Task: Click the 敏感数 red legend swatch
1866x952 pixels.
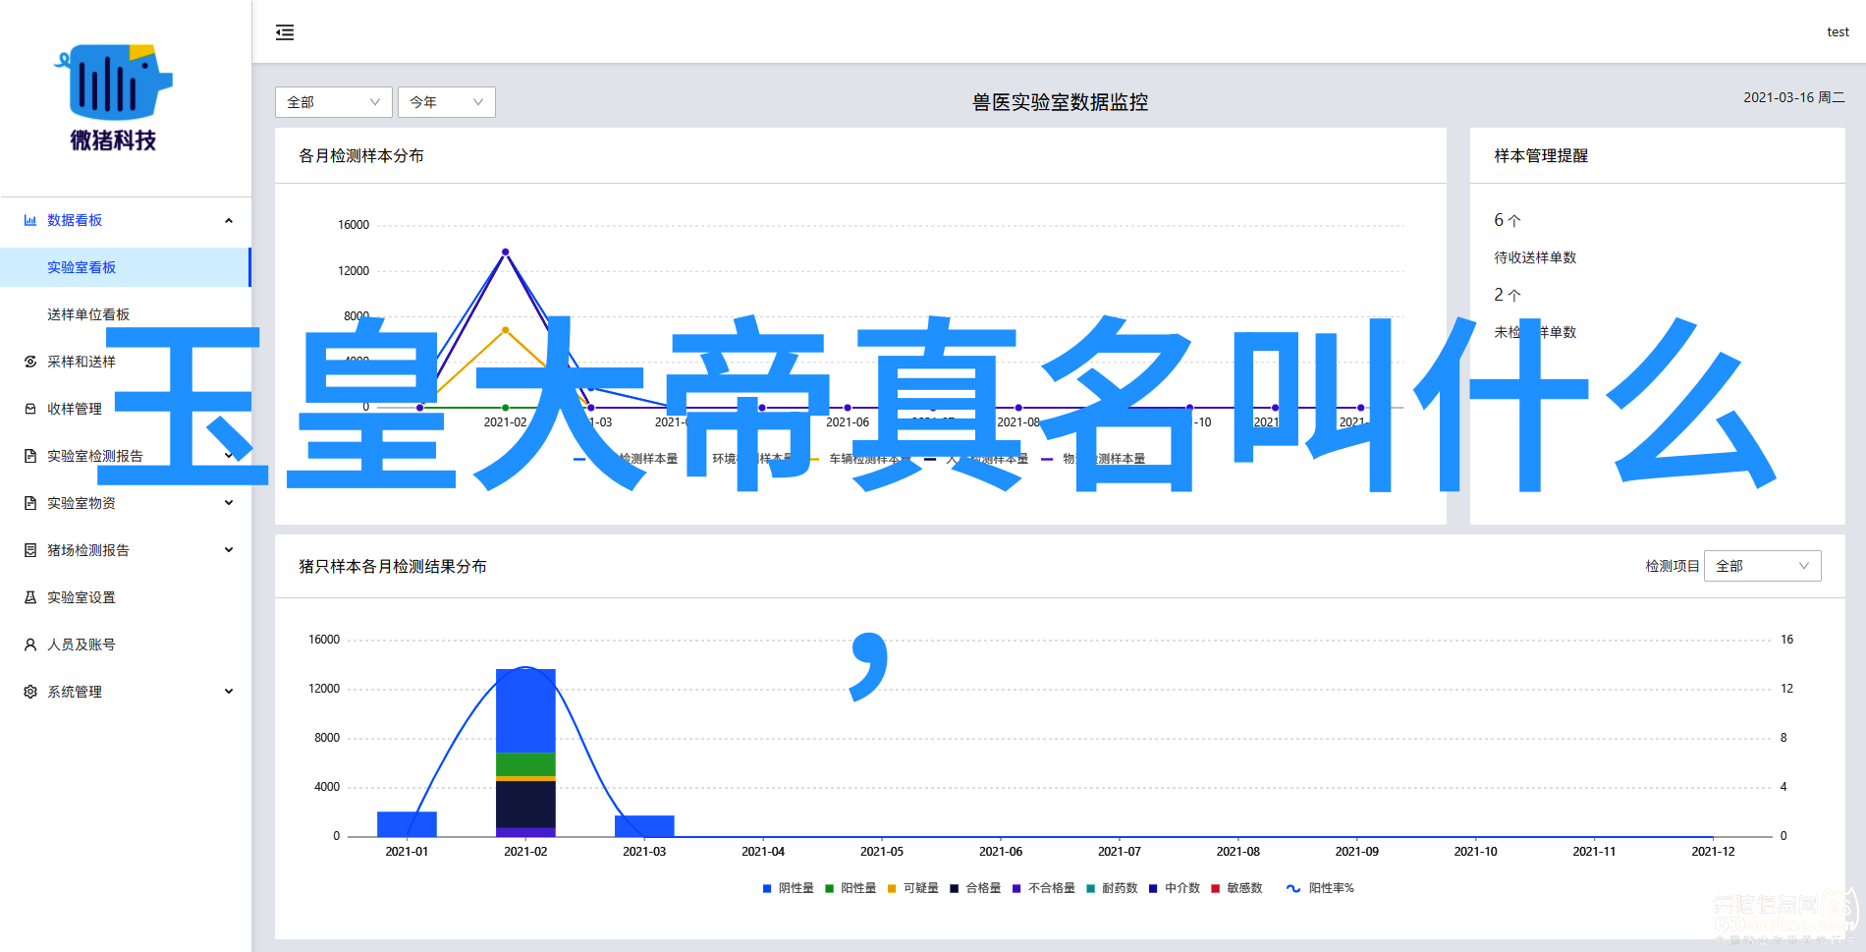Action: [x=1216, y=888]
